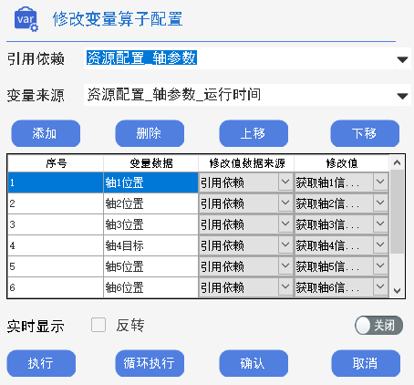Expand row 6 引用依赖 source dropdown

coord(285,286)
